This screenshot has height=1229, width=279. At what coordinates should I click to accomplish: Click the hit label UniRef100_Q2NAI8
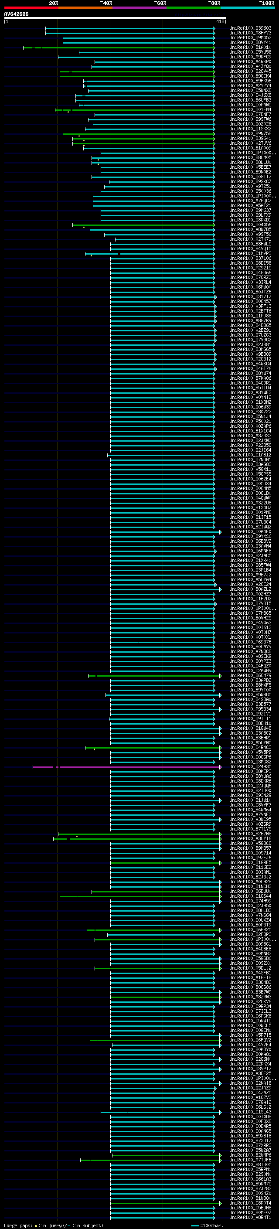coord(250,1083)
